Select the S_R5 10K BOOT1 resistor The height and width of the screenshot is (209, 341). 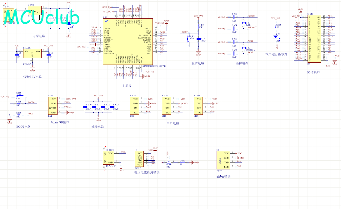pyautogui.click(x=19, y=115)
